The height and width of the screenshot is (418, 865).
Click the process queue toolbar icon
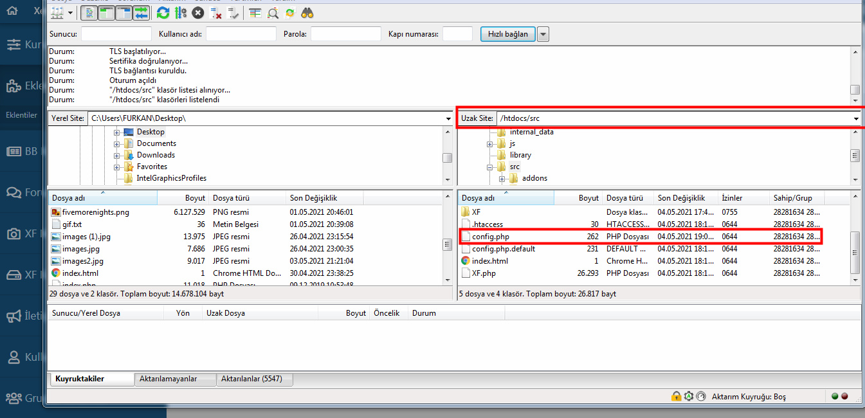(181, 13)
